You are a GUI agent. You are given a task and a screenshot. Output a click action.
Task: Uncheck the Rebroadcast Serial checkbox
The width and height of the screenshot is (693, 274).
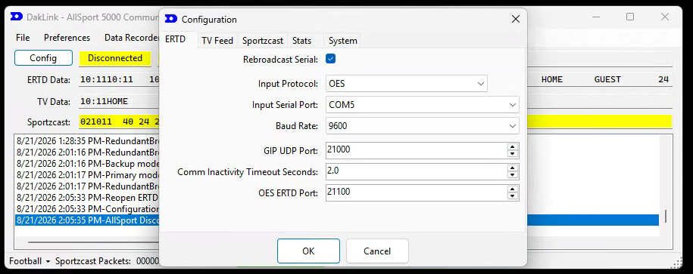(x=330, y=59)
